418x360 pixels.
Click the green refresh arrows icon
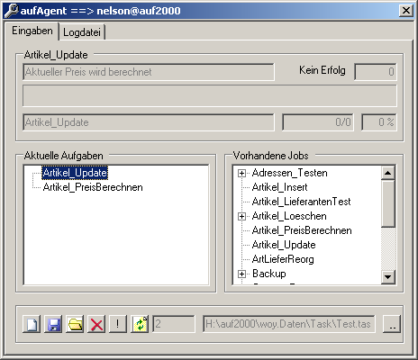click(140, 324)
